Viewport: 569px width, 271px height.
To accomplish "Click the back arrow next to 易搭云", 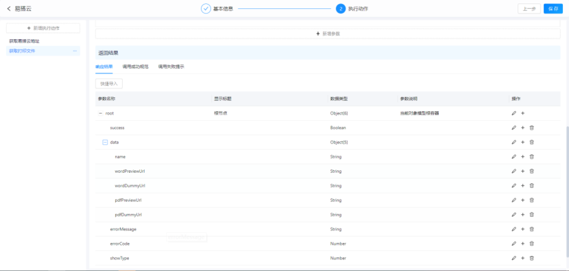I will tap(9, 9).
